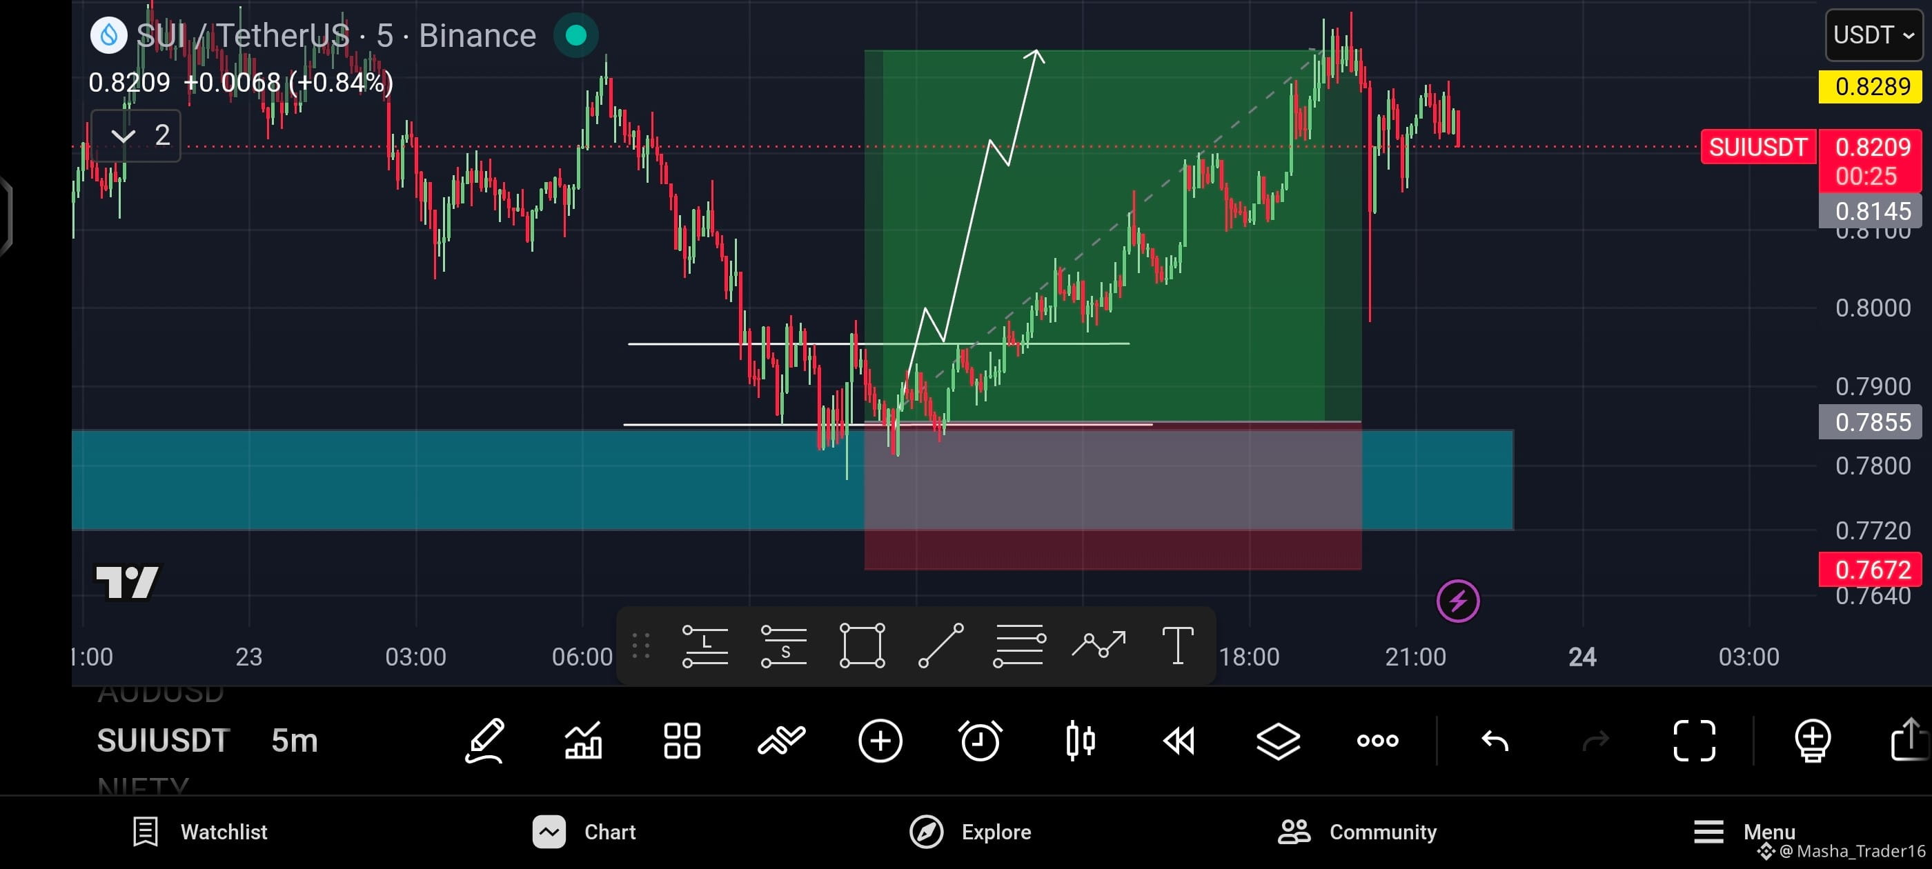Image resolution: width=1932 pixels, height=869 pixels.
Task: Undo the last chart action
Action: tap(1495, 741)
